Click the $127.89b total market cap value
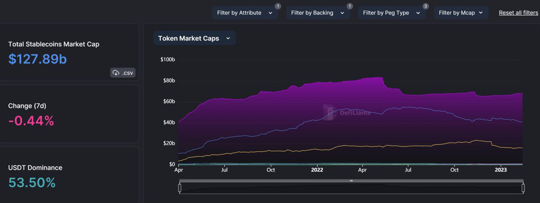This screenshot has height=203, width=540. point(37,59)
